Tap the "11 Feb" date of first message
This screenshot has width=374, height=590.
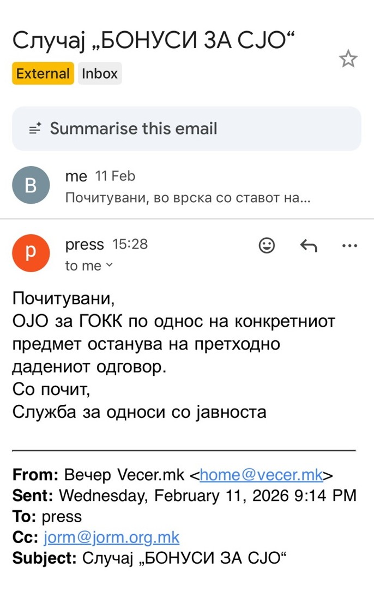(115, 176)
